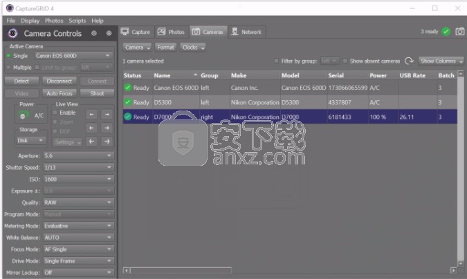The image size is (467, 279).
Task: Expand the Show Columns dropdown
Action: [441, 61]
